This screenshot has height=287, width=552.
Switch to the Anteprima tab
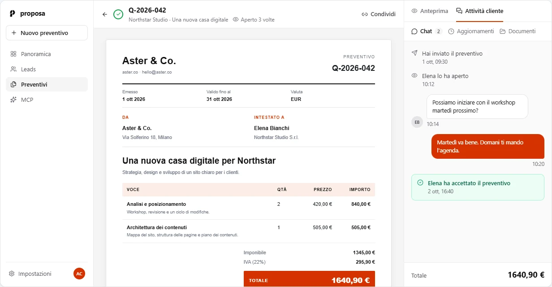point(430,11)
